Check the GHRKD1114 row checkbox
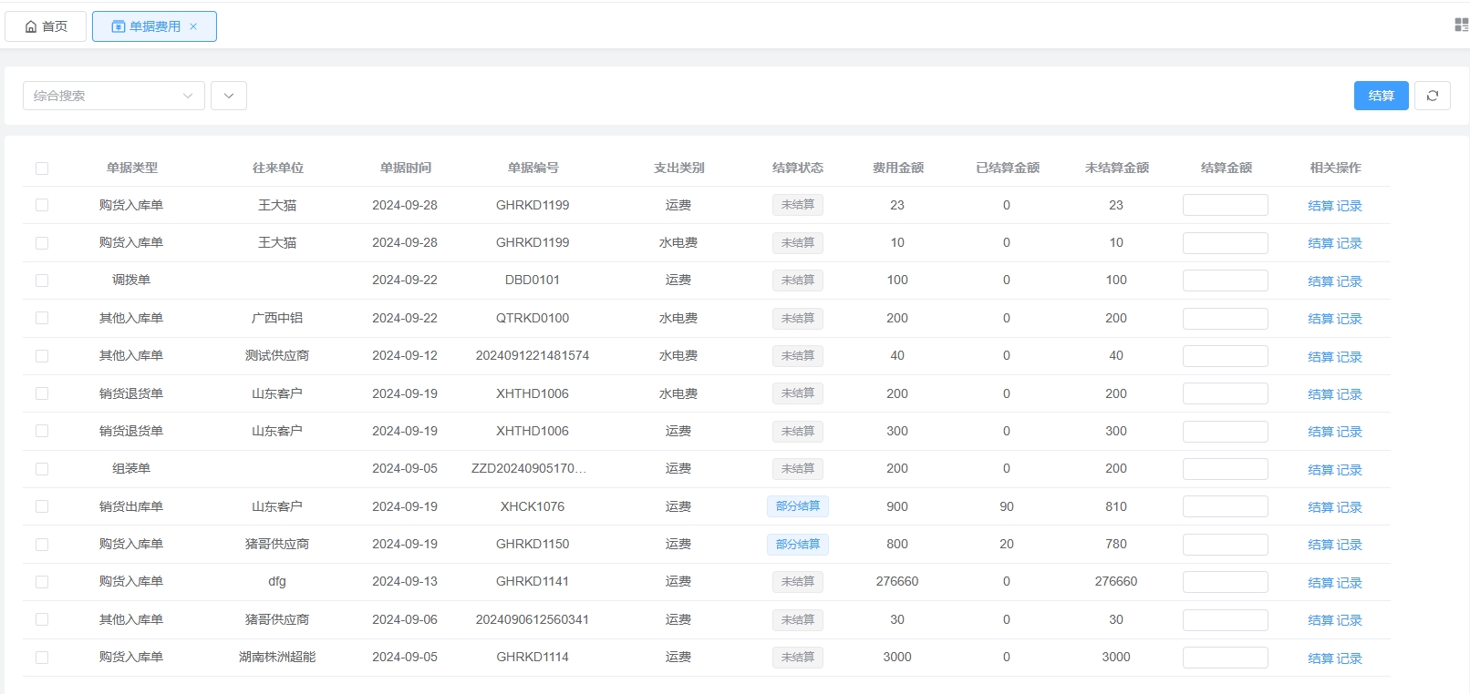 42,658
